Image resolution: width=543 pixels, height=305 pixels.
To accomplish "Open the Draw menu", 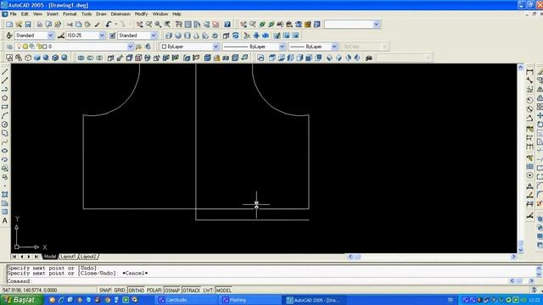I will coord(101,14).
